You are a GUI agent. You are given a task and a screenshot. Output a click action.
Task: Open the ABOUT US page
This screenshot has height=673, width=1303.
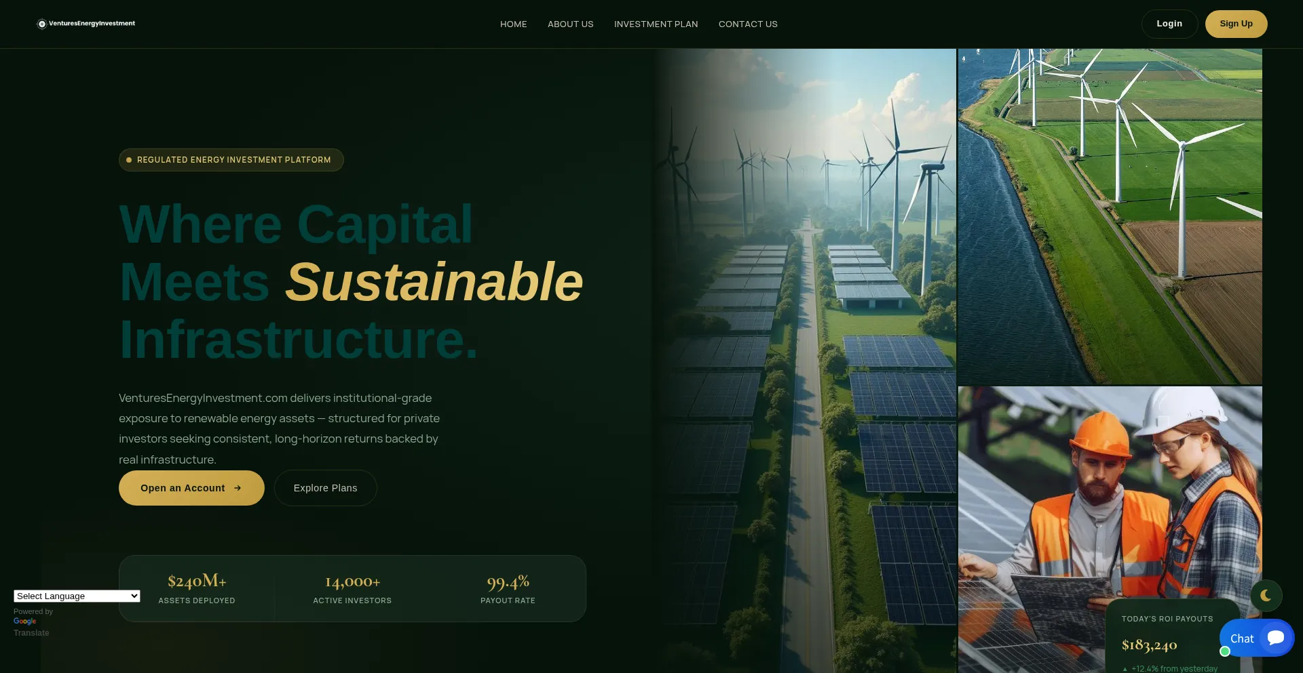point(570,24)
